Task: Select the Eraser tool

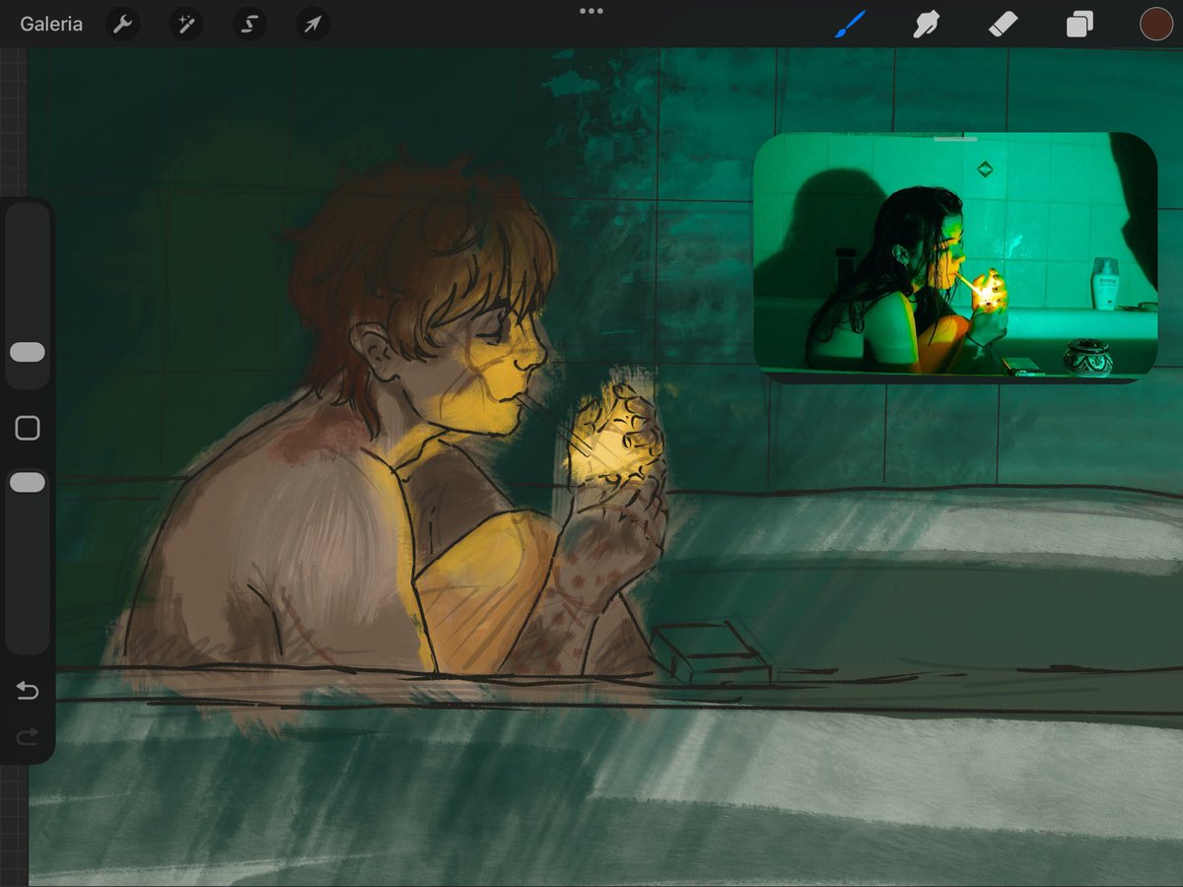Action: pyautogui.click(x=1003, y=24)
